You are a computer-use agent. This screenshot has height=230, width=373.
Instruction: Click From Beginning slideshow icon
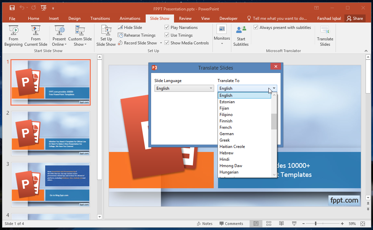(x=13, y=30)
